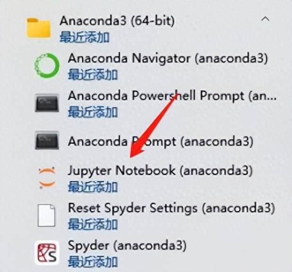Open the green Anaconda Navigator ring icon
Viewport: 292px width, 272px height.
(x=47, y=66)
